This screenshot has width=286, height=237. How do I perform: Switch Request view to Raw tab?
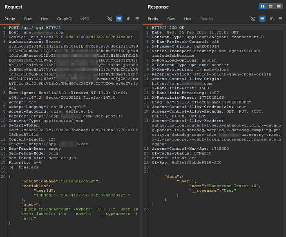(x=28, y=19)
